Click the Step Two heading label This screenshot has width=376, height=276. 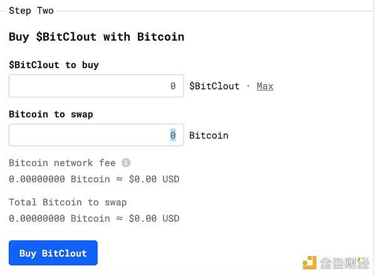(31, 11)
